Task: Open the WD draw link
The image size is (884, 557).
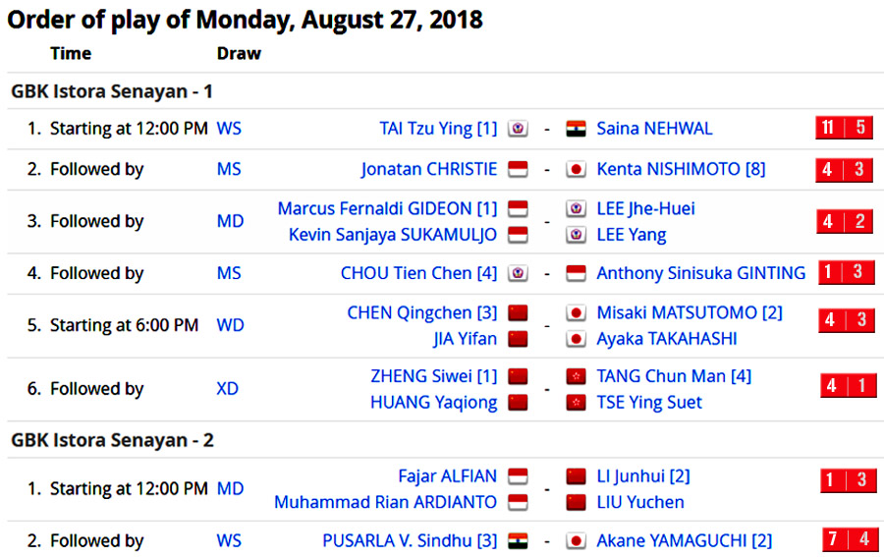Action: pyautogui.click(x=230, y=325)
